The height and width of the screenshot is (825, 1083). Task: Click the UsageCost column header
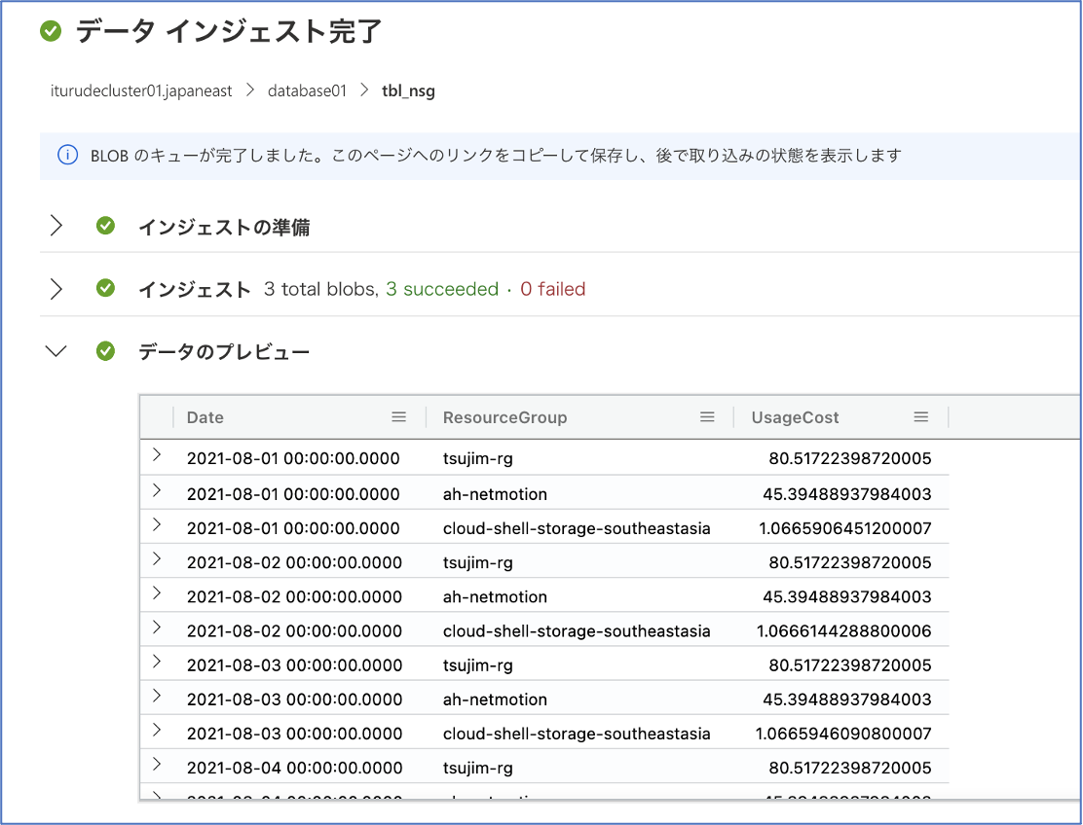(795, 417)
